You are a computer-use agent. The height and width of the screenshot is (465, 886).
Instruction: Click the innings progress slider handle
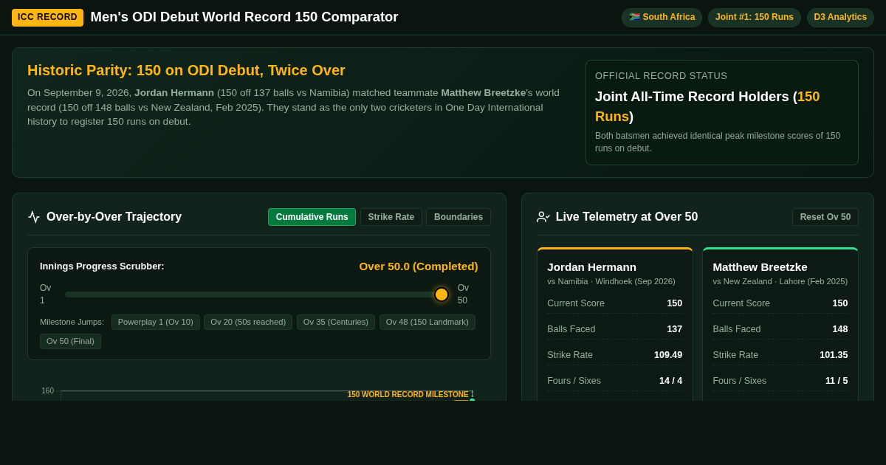pos(442,294)
